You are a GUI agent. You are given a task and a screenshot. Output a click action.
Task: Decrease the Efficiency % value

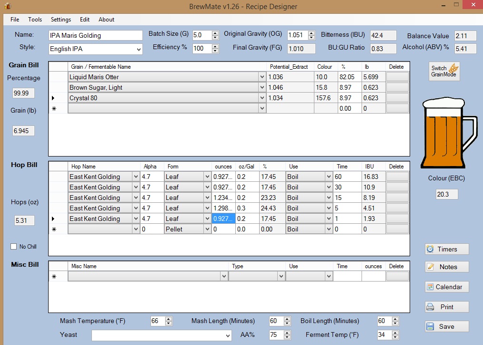[215, 51]
